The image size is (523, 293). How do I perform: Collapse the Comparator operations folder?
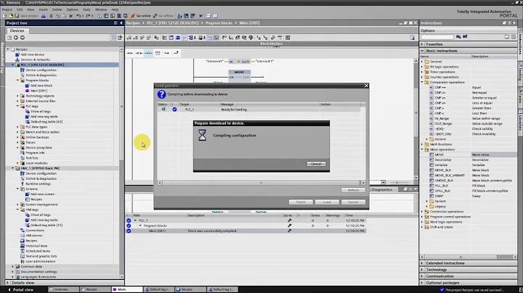click(422, 82)
